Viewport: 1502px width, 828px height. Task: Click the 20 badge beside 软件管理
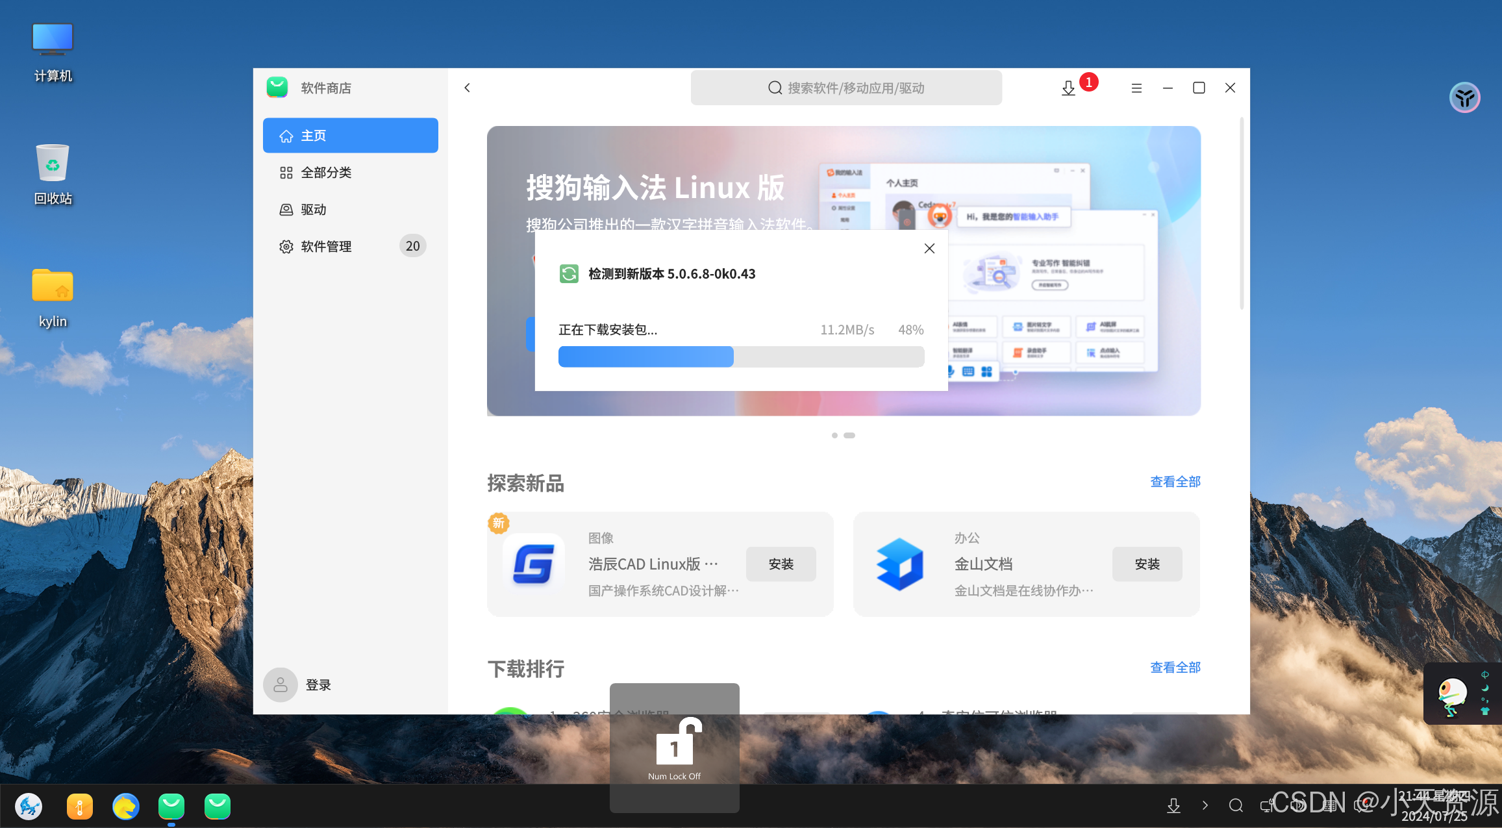click(413, 246)
